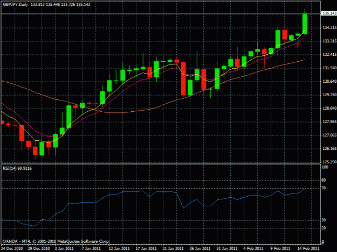
Task: Click the RSI(14) 69.9116 indicator label
Action: point(17,169)
